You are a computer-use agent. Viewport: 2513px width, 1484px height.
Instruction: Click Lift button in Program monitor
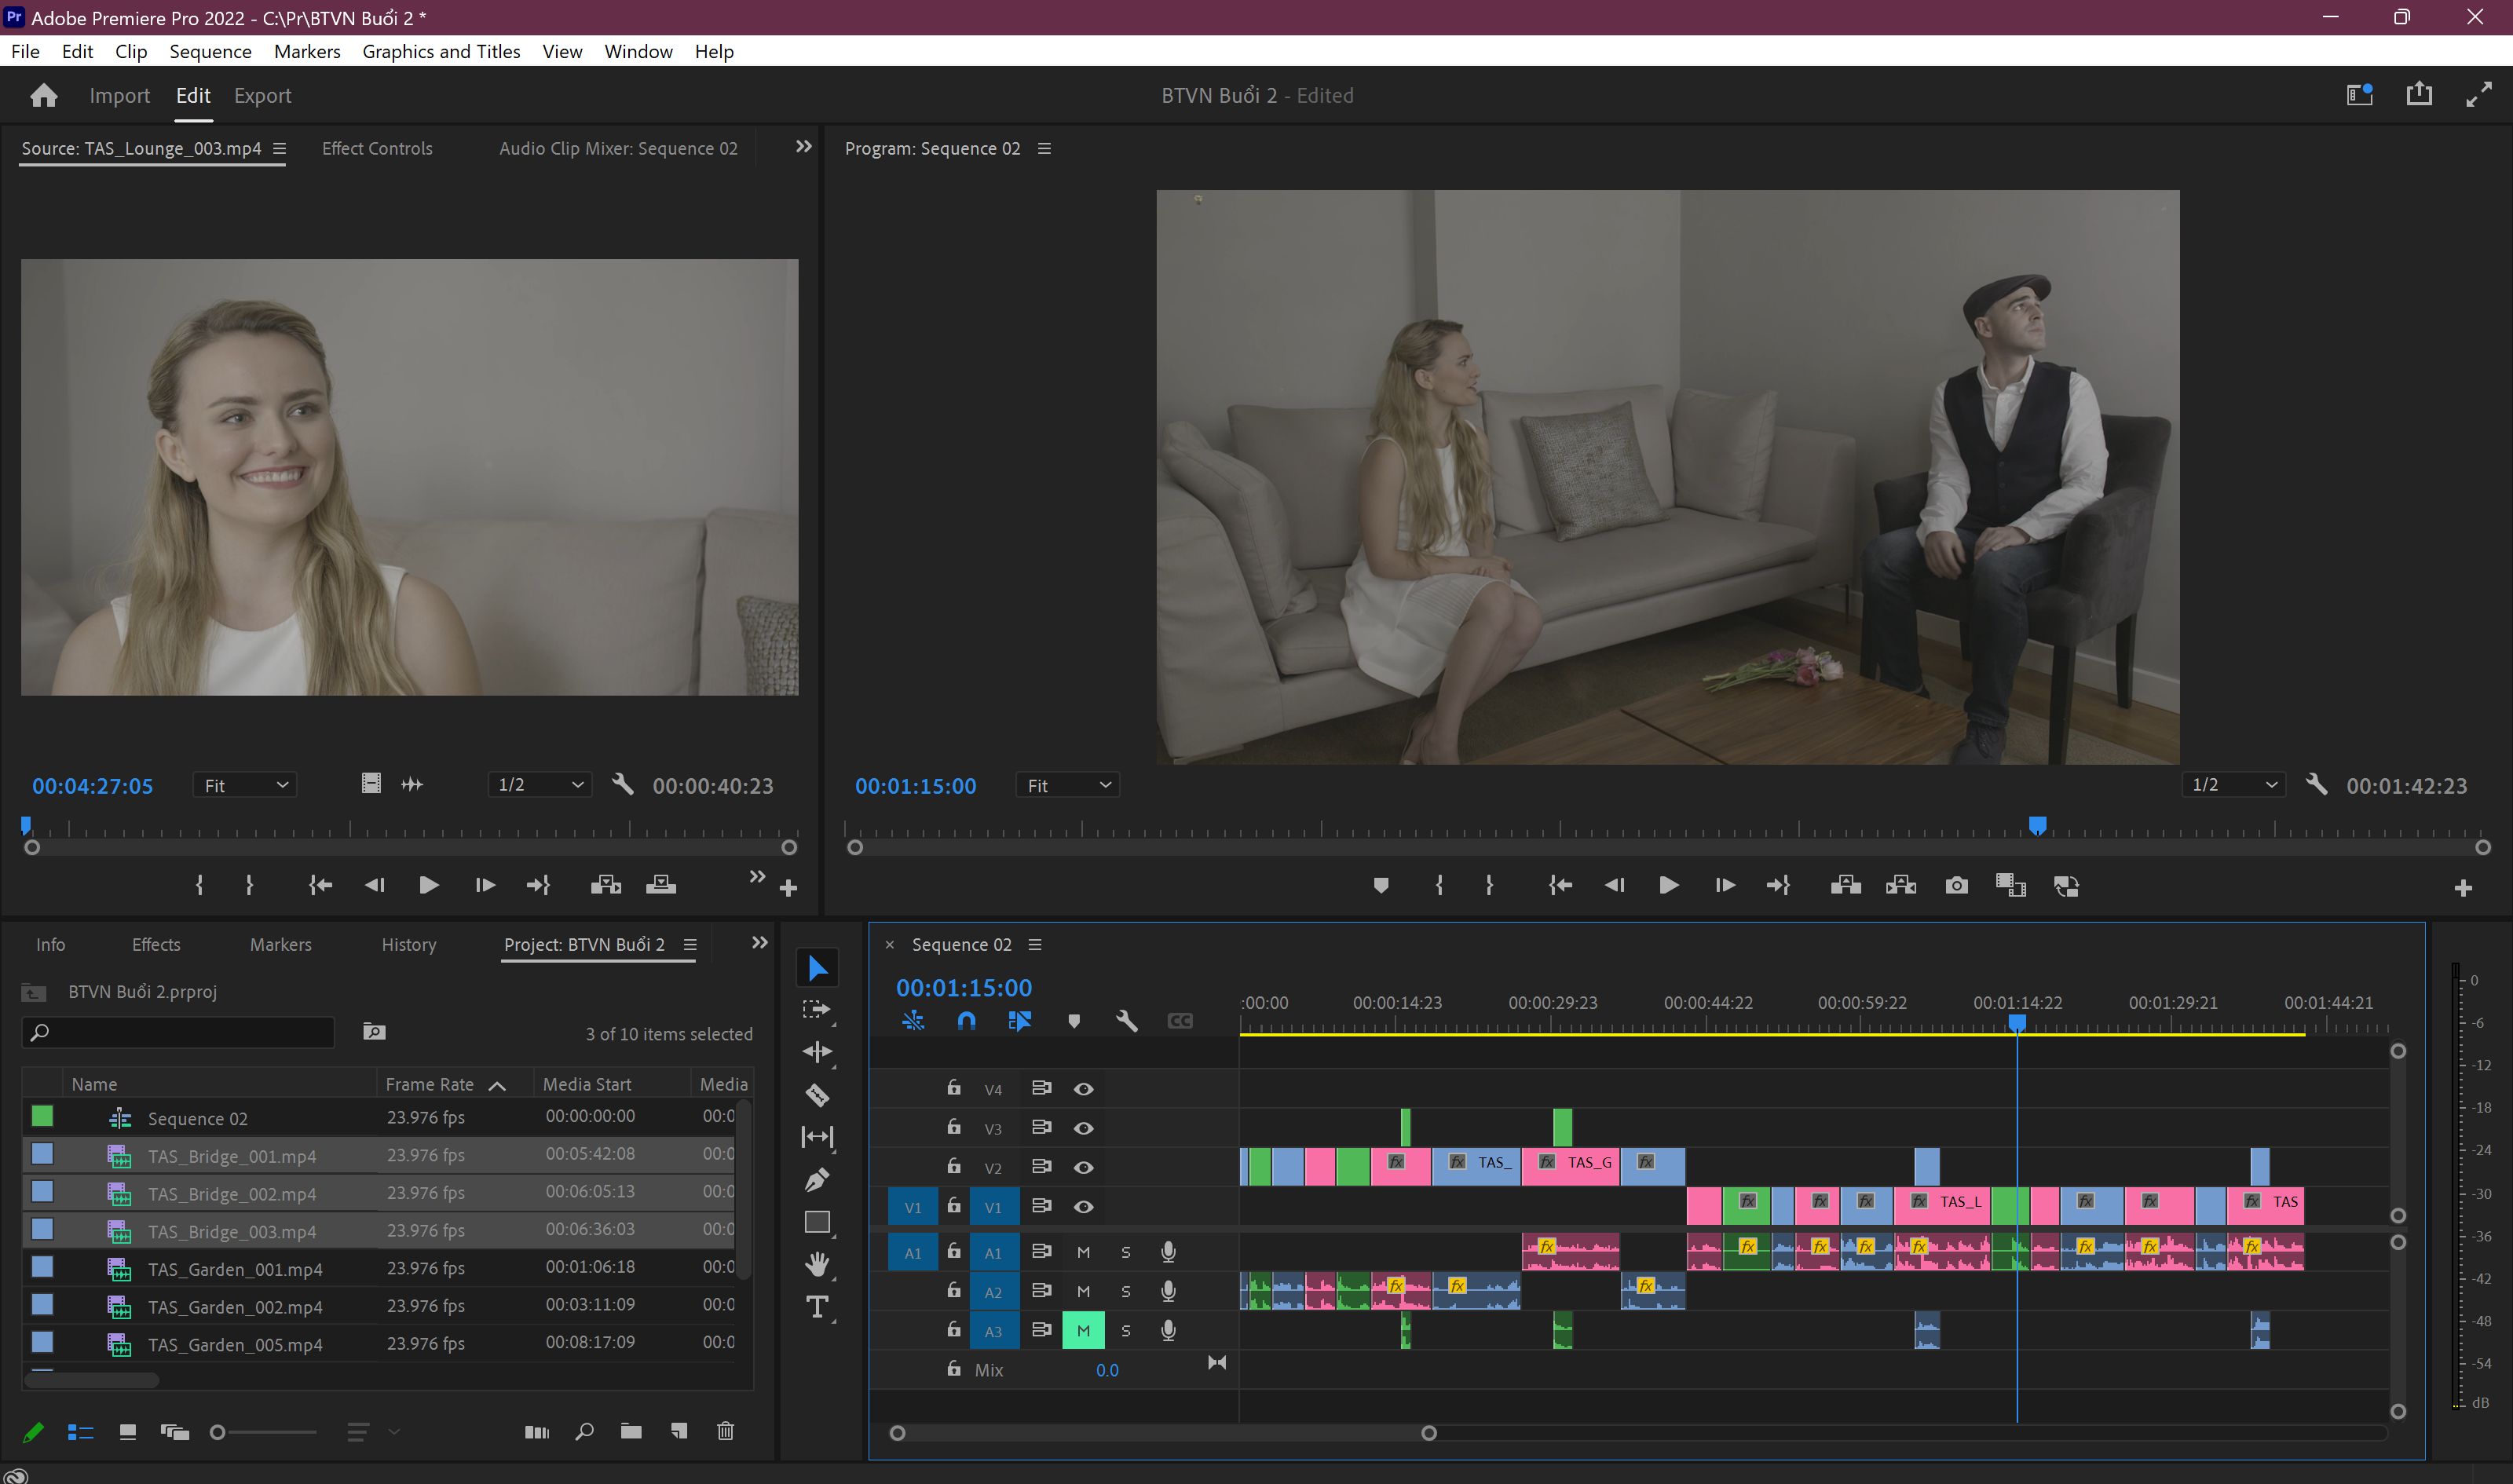click(1845, 886)
